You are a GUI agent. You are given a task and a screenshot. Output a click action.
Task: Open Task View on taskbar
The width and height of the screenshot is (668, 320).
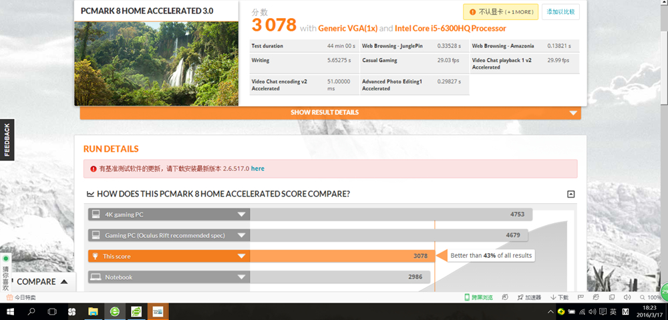52,312
